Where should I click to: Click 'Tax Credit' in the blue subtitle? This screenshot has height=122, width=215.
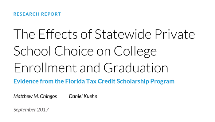point(101,81)
